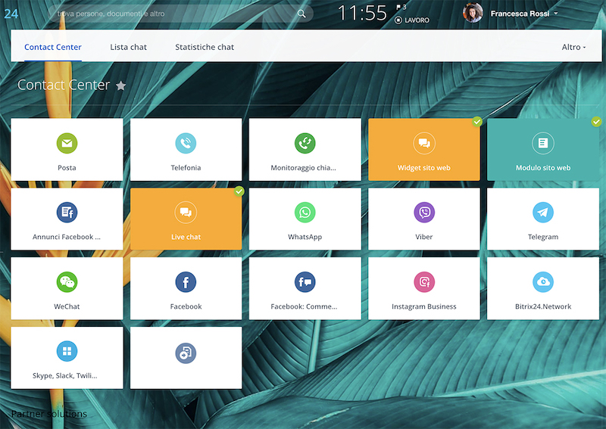
Task: Click the 11:55 clock display
Action: pyautogui.click(x=362, y=13)
